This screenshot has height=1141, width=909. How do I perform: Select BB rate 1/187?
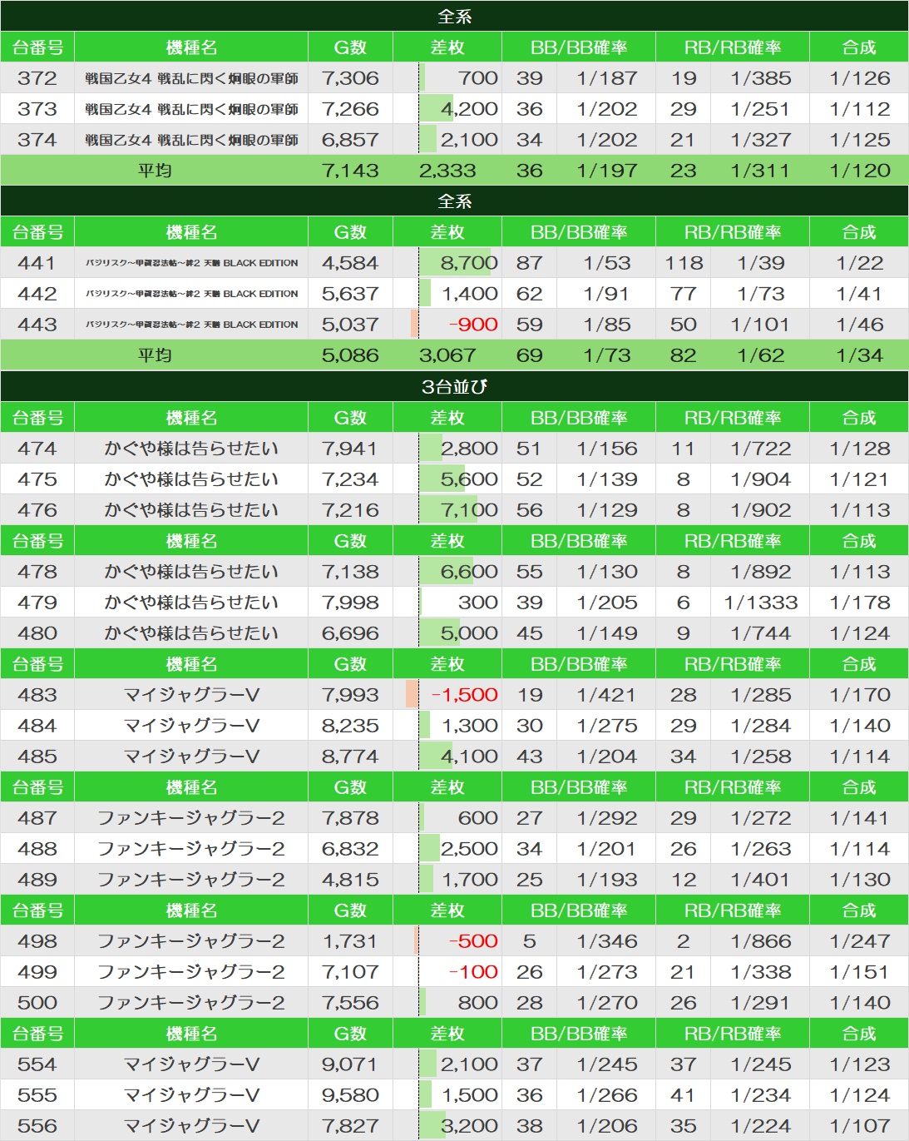607,78
